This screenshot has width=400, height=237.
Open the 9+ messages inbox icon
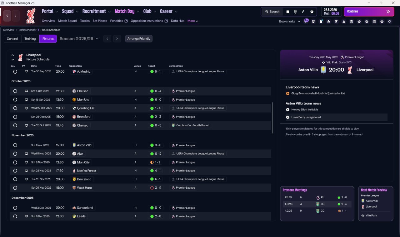click(x=306, y=21)
